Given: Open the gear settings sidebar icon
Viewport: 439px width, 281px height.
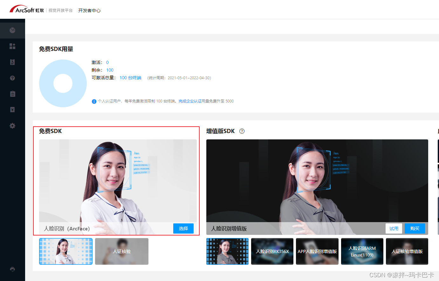Looking at the screenshot, I should tap(12, 126).
